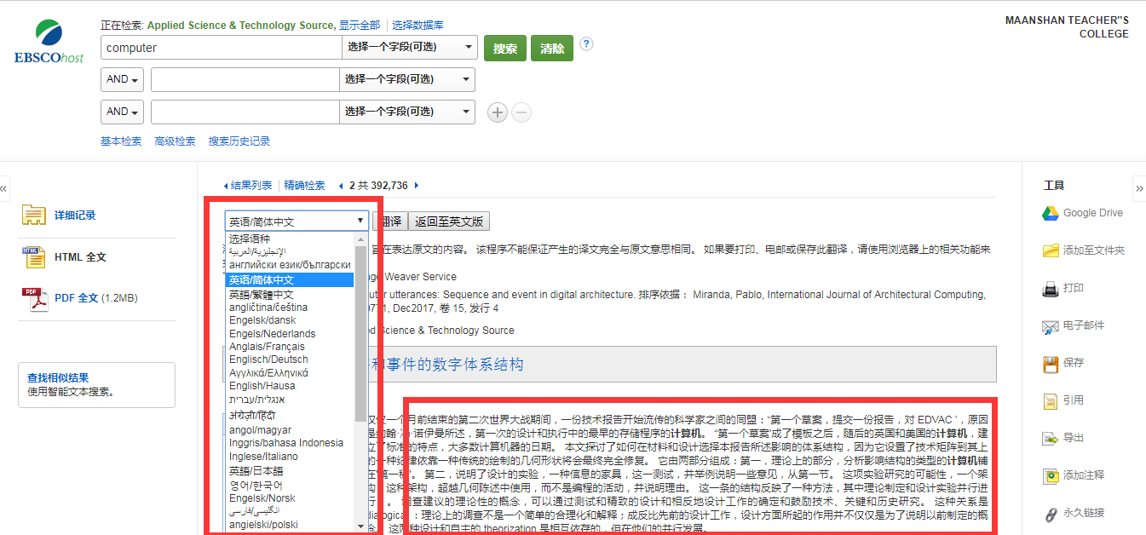Screen dimensions: 1146x535
Task: Click the 打印 printer icon
Action: tap(1050, 289)
